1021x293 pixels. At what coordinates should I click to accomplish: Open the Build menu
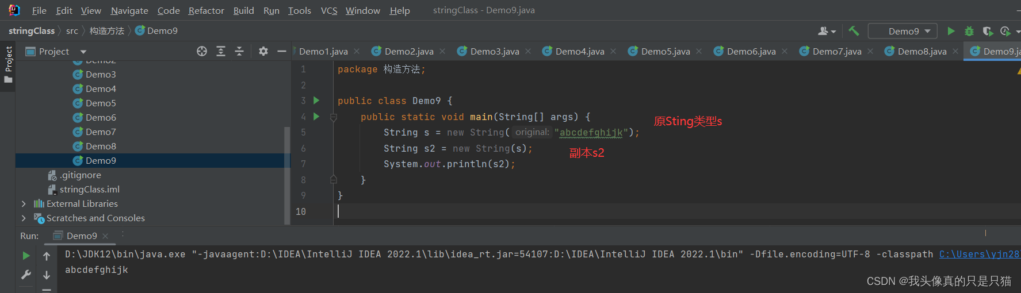(x=244, y=10)
